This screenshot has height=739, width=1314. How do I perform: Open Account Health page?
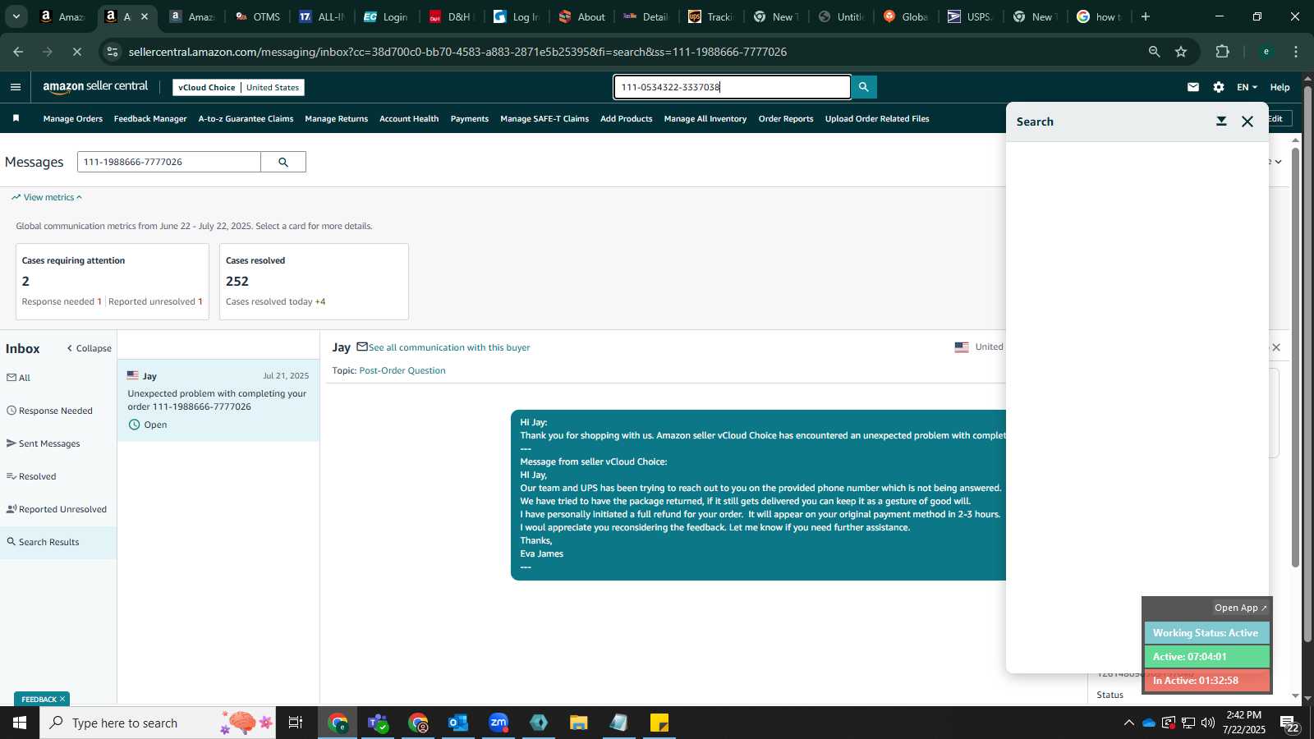click(409, 119)
